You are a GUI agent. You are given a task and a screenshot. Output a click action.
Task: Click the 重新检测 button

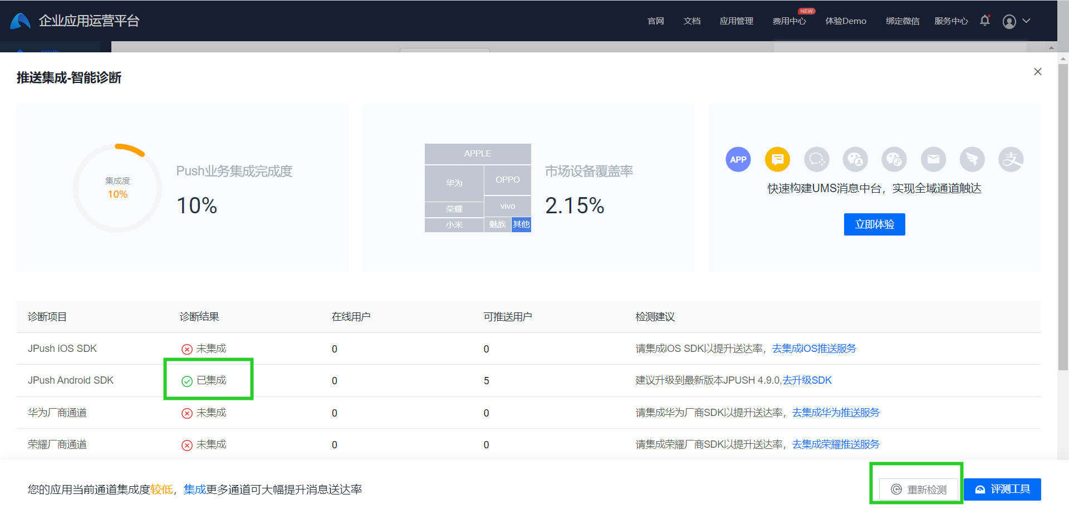pos(919,489)
